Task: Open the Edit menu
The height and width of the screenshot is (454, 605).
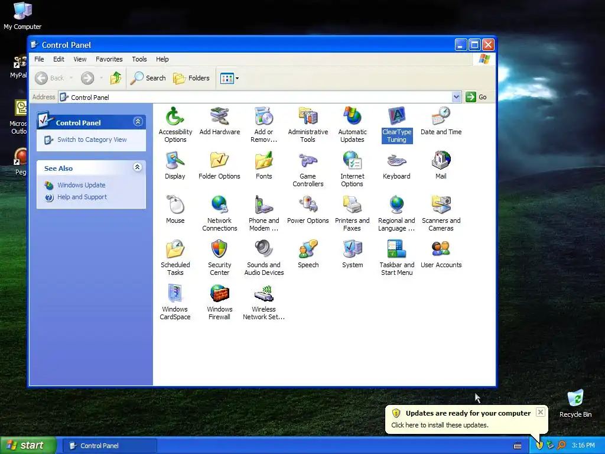Action: (58, 59)
